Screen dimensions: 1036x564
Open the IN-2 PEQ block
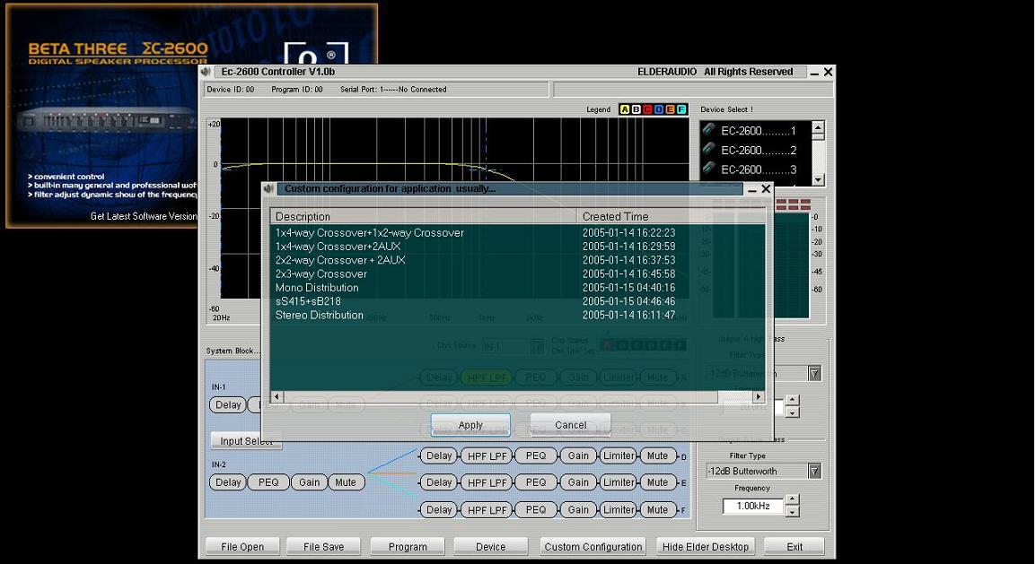pyautogui.click(x=268, y=482)
